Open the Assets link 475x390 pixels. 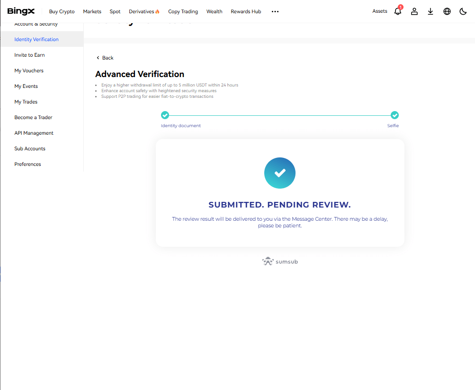380,11
